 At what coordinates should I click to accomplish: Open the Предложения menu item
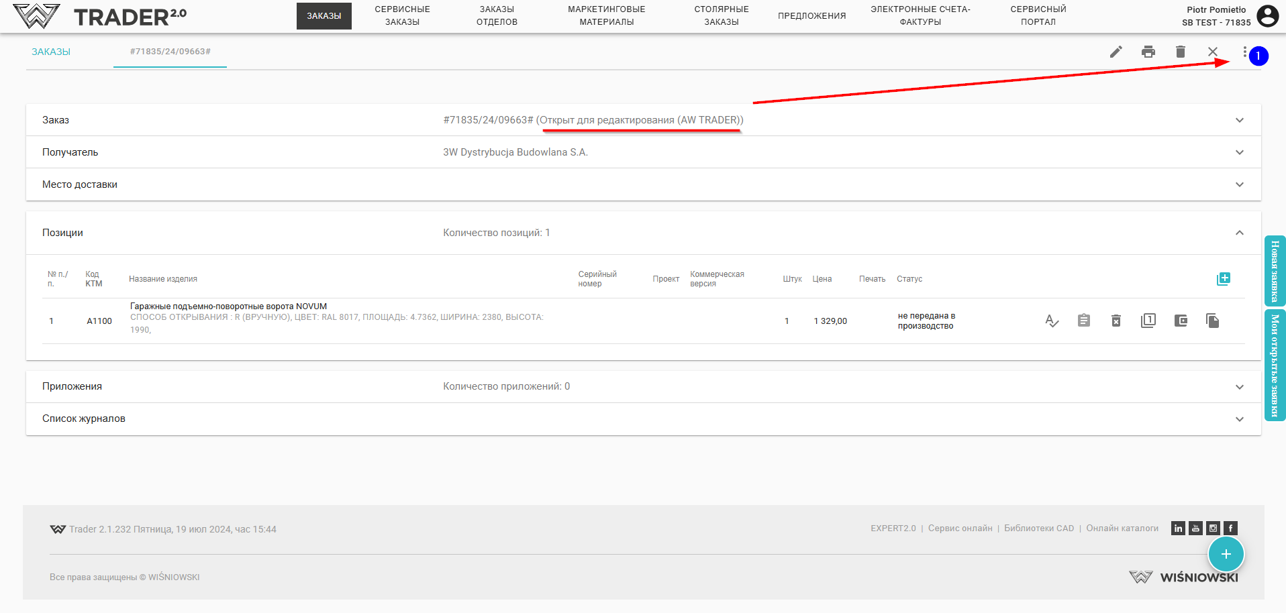click(811, 15)
